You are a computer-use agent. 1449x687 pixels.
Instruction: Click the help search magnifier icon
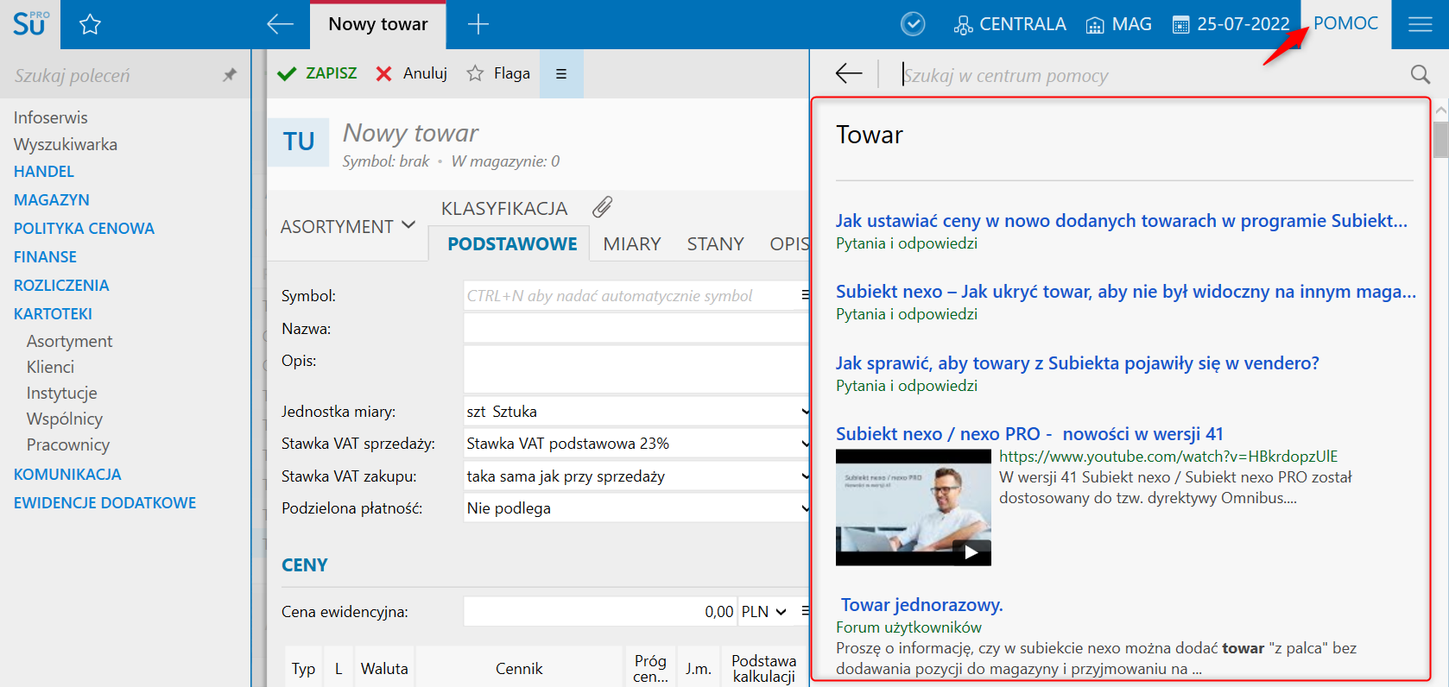pyautogui.click(x=1420, y=74)
